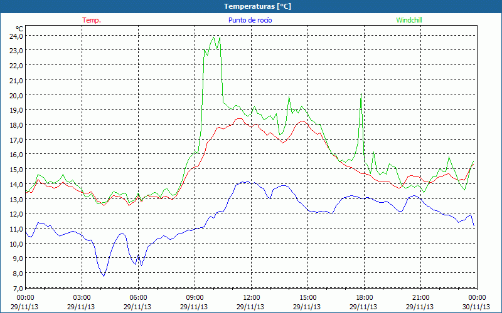Click the '12:00' x-axis time label
Viewport: 502px width, 313px height.
click(x=251, y=298)
